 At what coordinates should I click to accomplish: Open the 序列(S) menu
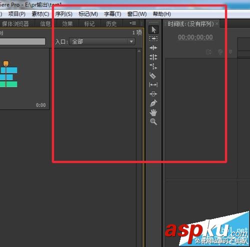coord(64,14)
